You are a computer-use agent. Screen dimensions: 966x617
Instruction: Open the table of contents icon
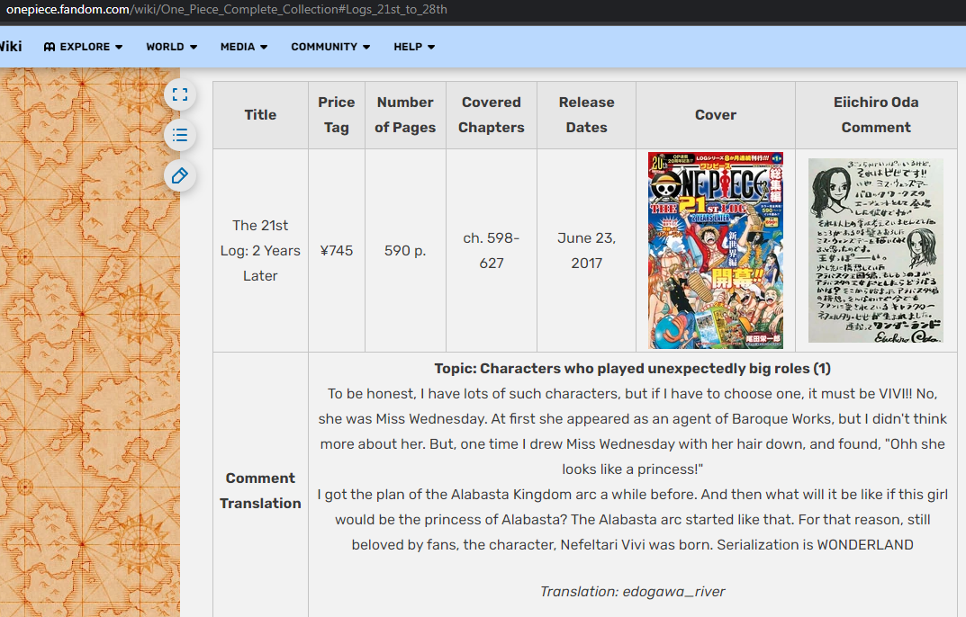pos(180,136)
